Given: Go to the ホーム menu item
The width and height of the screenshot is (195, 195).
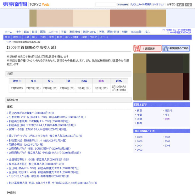Looking at the screenshot, I should [8, 32].
